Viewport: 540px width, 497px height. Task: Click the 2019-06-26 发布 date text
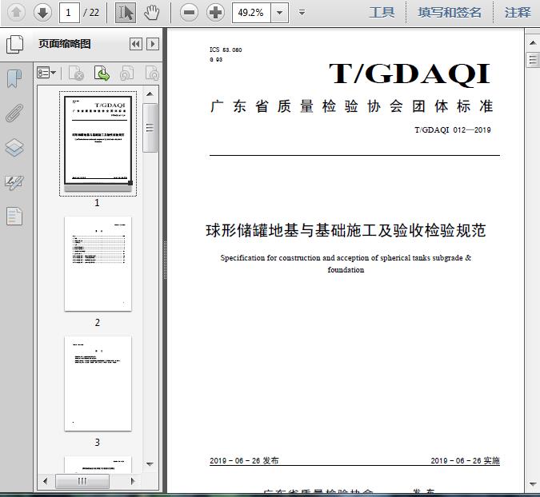244,460
